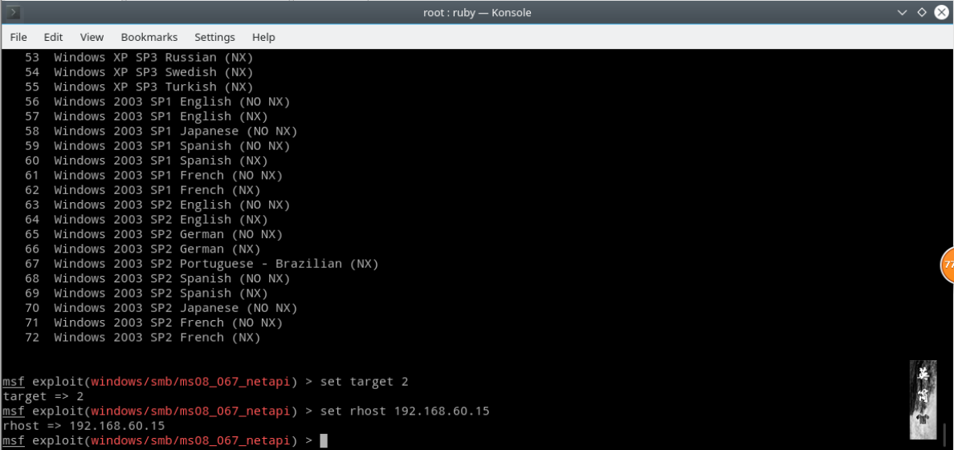Click line 57 Windows 2003 SP1 English (NX)
Screen dimensions: 954x450
click(x=146, y=116)
